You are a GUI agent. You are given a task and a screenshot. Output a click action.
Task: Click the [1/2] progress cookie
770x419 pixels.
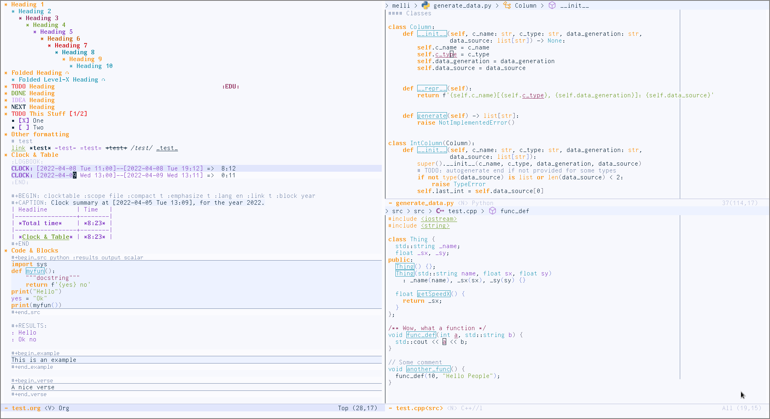pos(78,114)
